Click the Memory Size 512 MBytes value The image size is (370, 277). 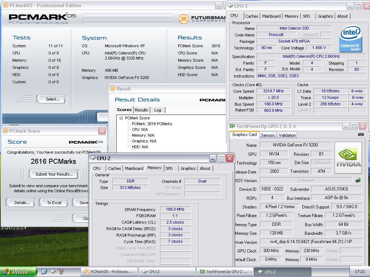130,188
